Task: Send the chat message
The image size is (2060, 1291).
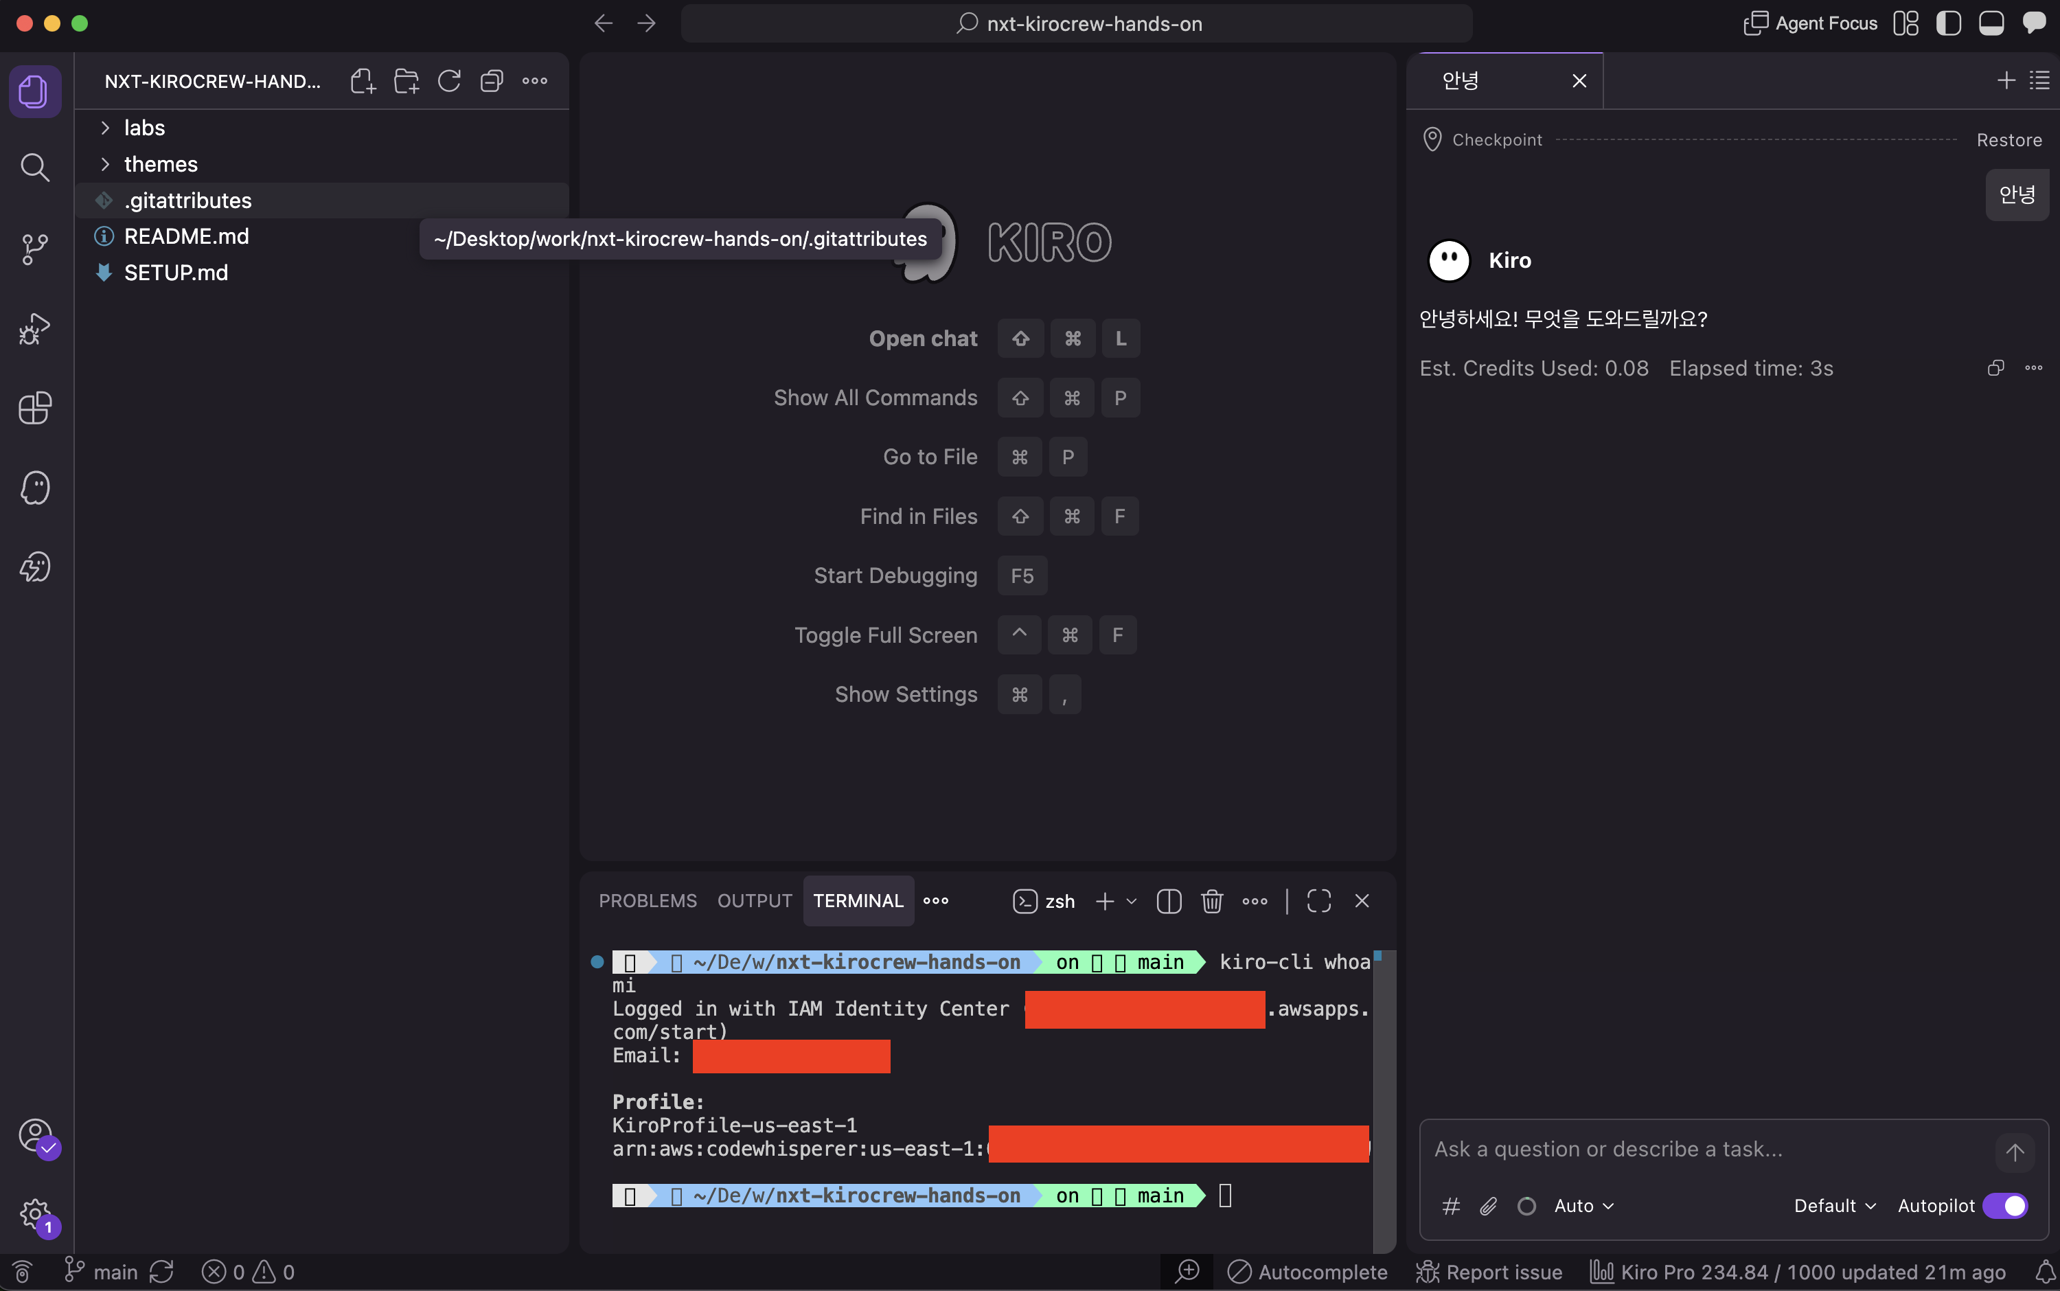Action: 2015,1153
